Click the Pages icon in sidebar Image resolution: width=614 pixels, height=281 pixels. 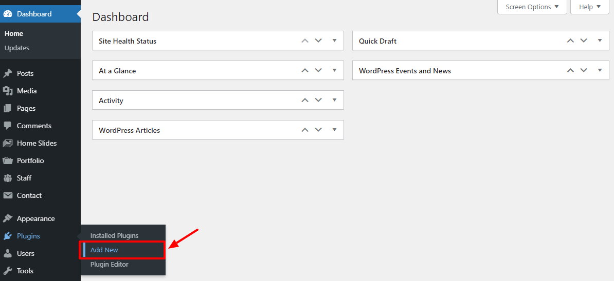[x=8, y=108]
